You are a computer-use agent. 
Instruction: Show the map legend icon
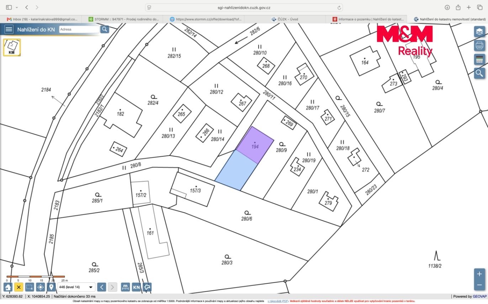coord(479,59)
